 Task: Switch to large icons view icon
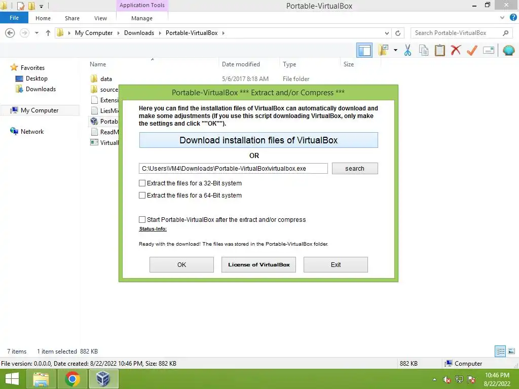pyautogui.click(x=511, y=351)
